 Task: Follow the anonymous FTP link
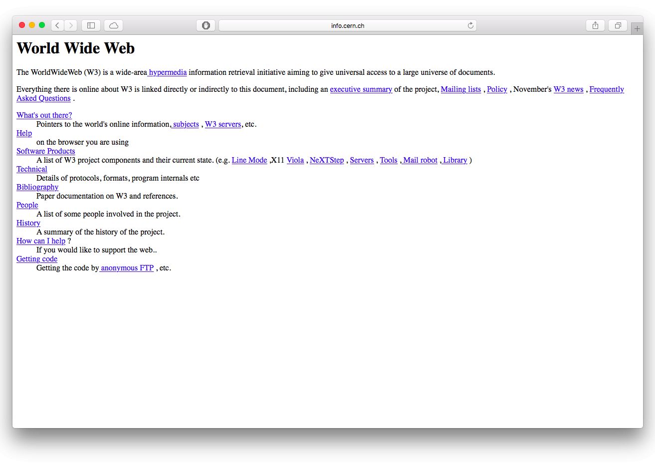point(127,268)
